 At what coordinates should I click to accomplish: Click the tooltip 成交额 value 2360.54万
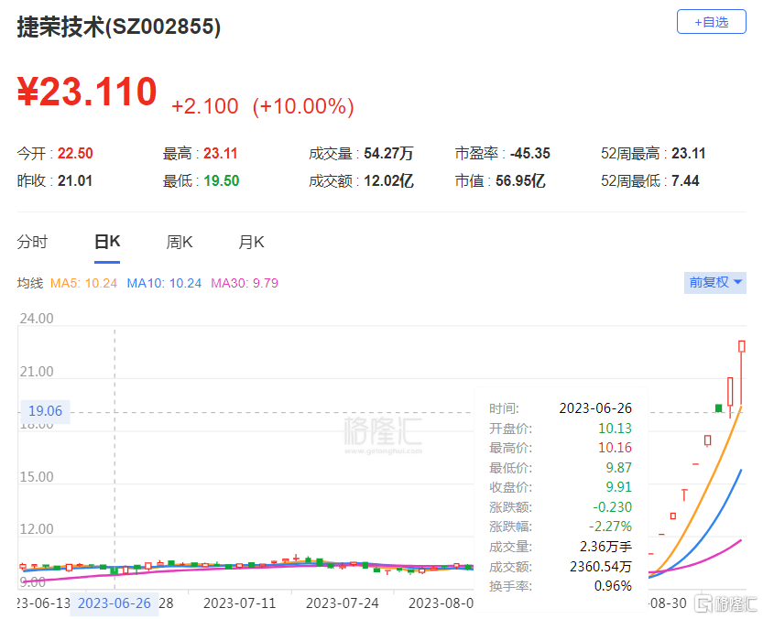[601, 567]
